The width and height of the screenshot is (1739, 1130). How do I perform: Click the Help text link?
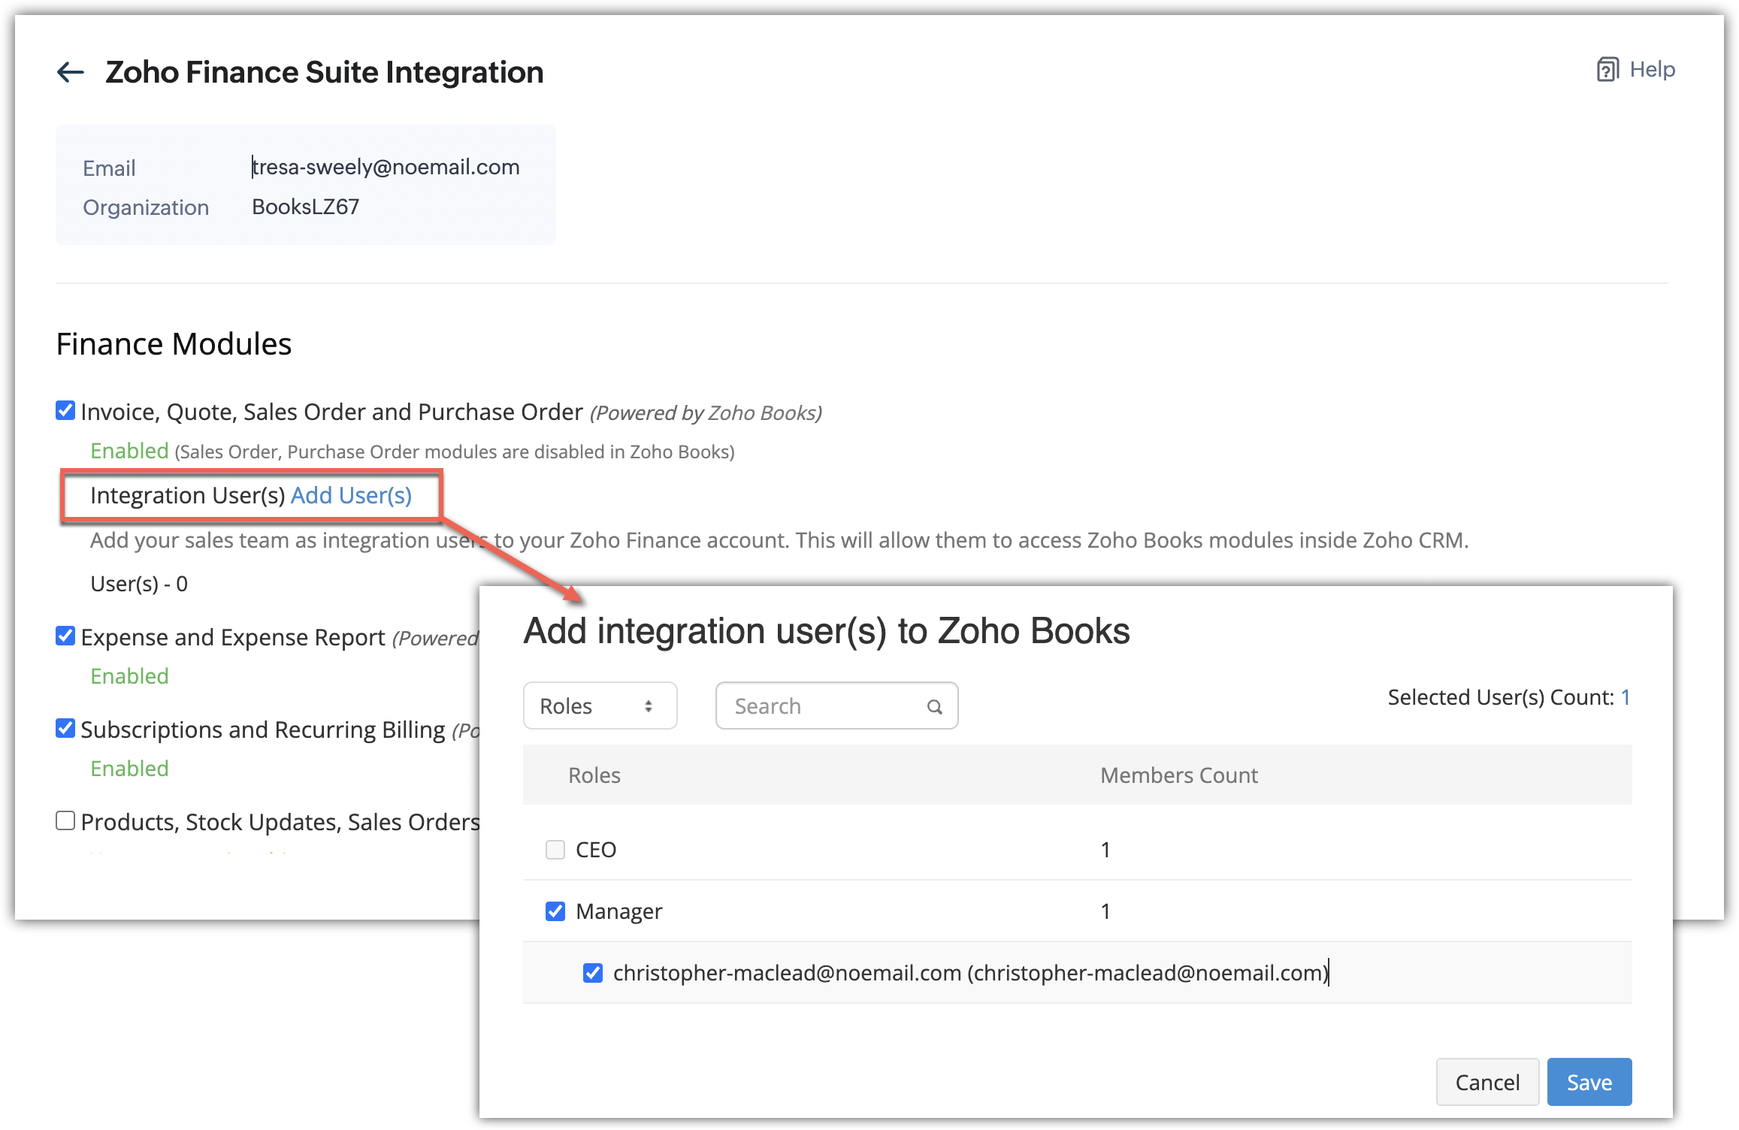(1652, 70)
